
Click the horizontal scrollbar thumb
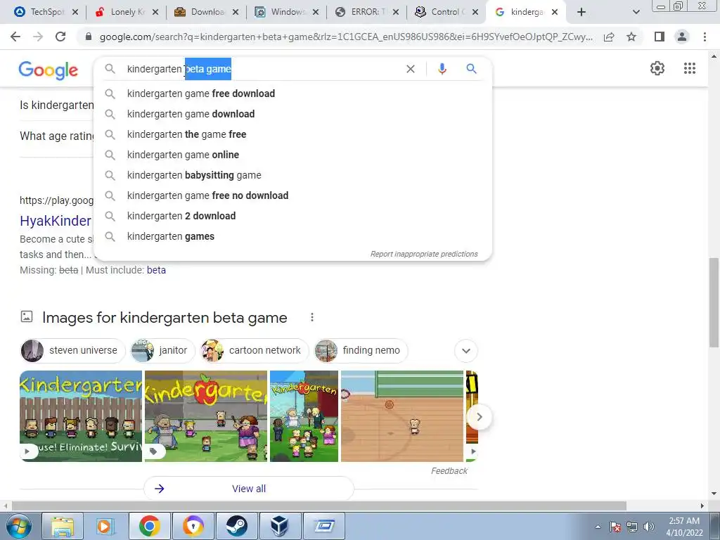point(319,506)
